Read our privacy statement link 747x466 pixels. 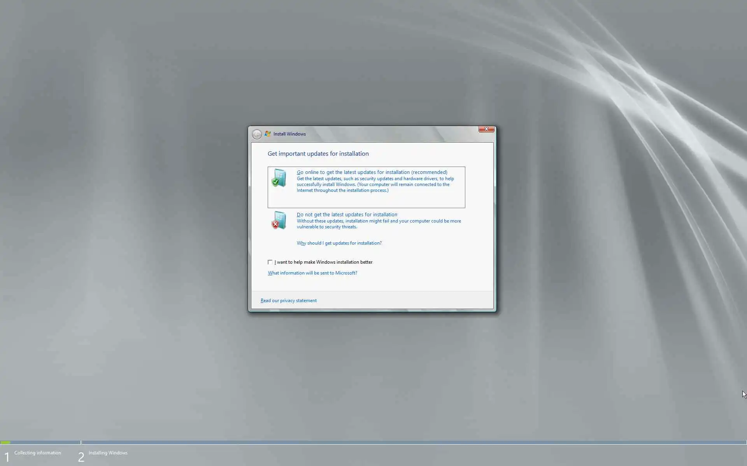coord(288,301)
